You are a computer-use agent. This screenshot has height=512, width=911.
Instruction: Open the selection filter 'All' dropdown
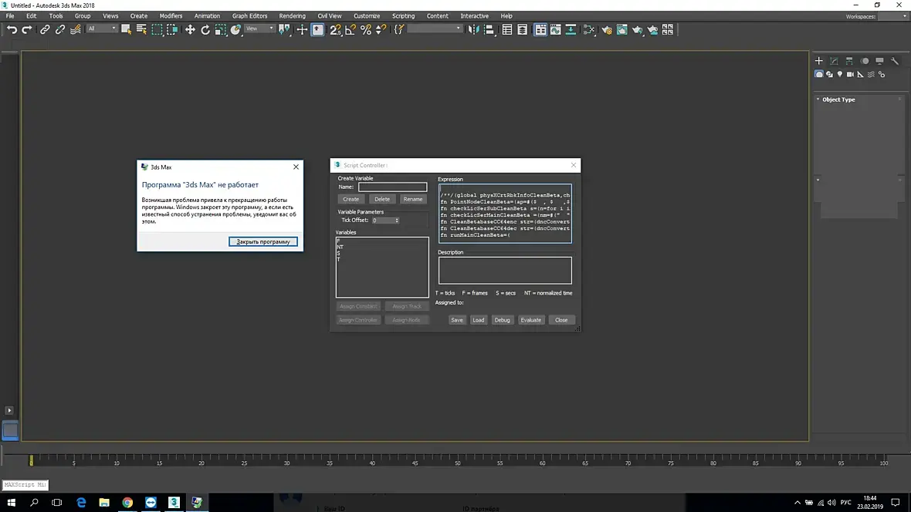point(102,29)
